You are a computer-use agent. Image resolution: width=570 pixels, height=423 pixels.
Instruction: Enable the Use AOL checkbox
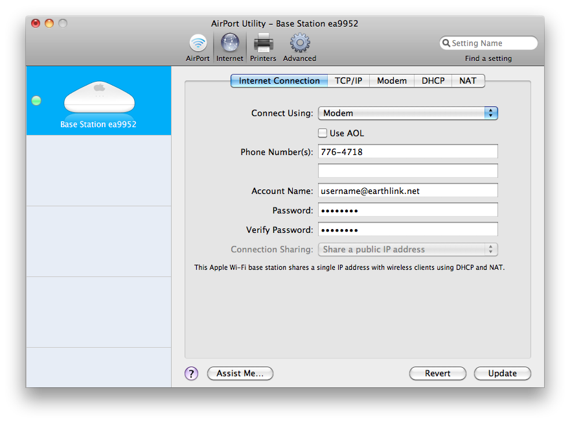pos(323,133)
